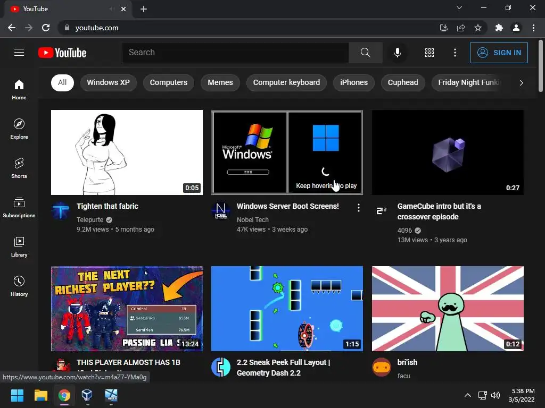Click the install app icon in address bar
Viewport: 545px width, 408px height.
pos(444,28)
